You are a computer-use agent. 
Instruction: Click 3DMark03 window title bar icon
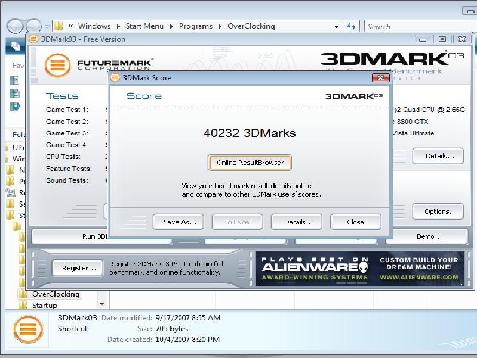click(33, 39)
